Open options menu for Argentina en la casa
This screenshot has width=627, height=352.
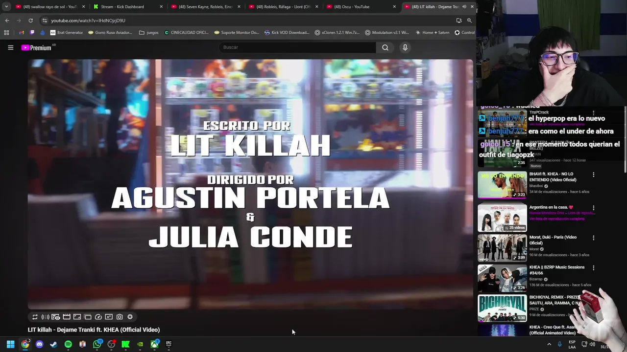coord(593,208)
